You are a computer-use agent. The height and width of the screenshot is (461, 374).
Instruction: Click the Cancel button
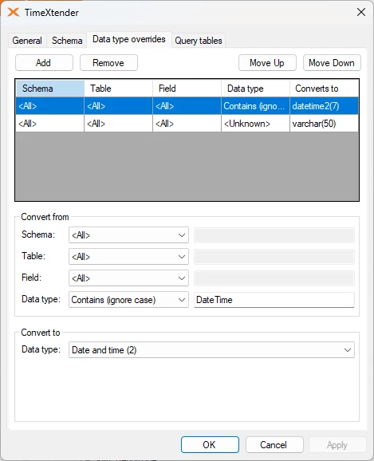click(x=274, y=444)
